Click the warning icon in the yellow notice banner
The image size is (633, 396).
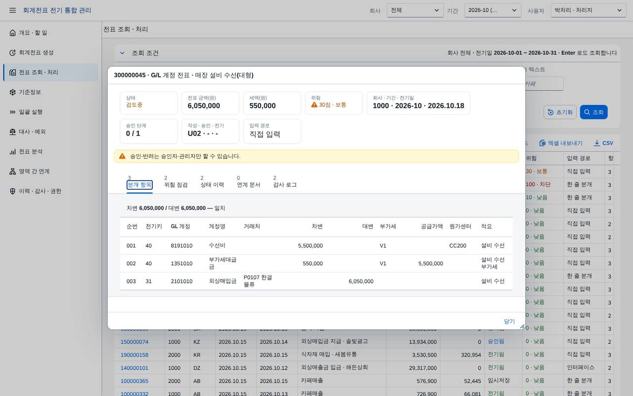pos(122,156)
